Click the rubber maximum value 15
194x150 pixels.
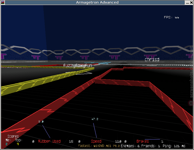pos(71,141)
